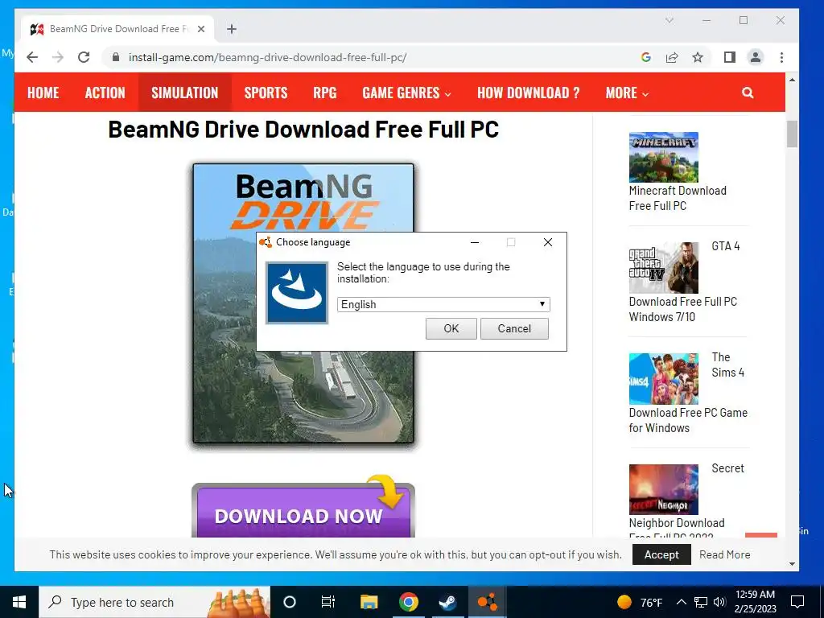
Task: Share this page via the share icon
Action: (x=672, y=57)
